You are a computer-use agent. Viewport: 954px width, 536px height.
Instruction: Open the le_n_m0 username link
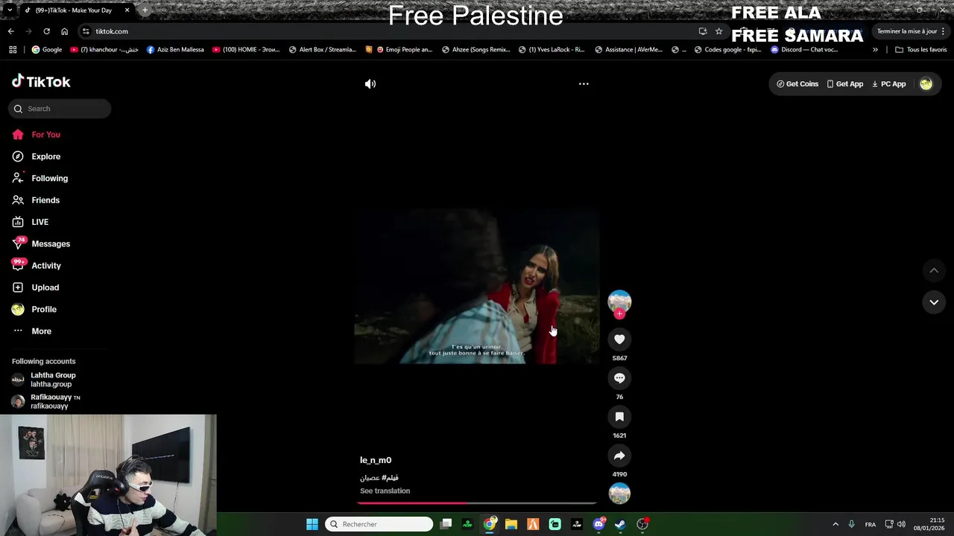coord(376,460)
